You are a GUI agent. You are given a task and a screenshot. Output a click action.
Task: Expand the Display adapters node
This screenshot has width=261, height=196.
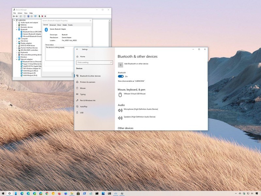(x=17, y=43)
